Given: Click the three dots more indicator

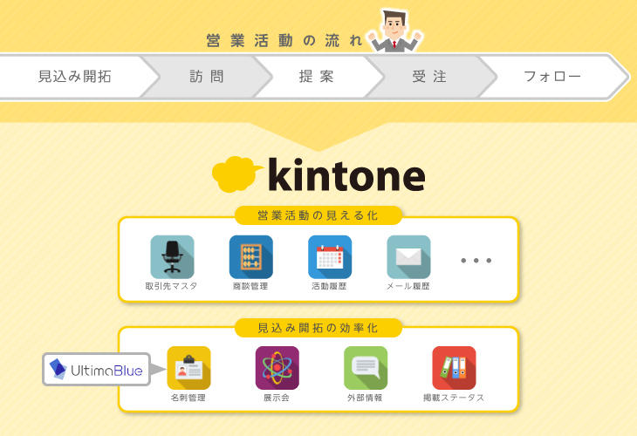Looking at the screenshot, I should click(476, 260).
